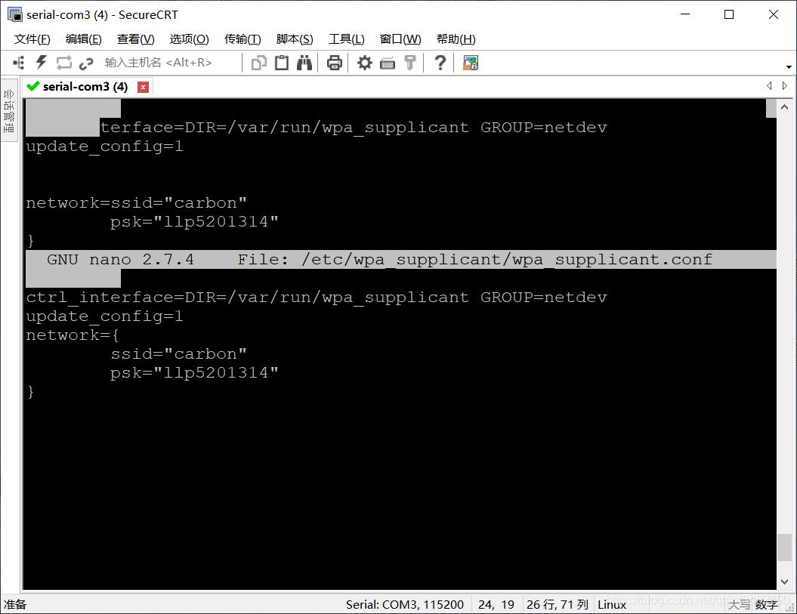The height and width of the screenshot is (614, 797).
Task: Click the SecureCRT title bar app icon
Action: click(x=15, y=15)
